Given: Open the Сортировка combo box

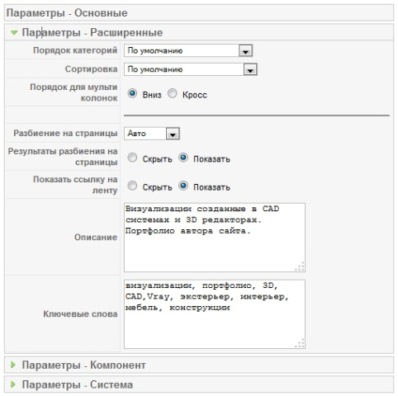Looking at the screenshot, I should click(191, 69).
